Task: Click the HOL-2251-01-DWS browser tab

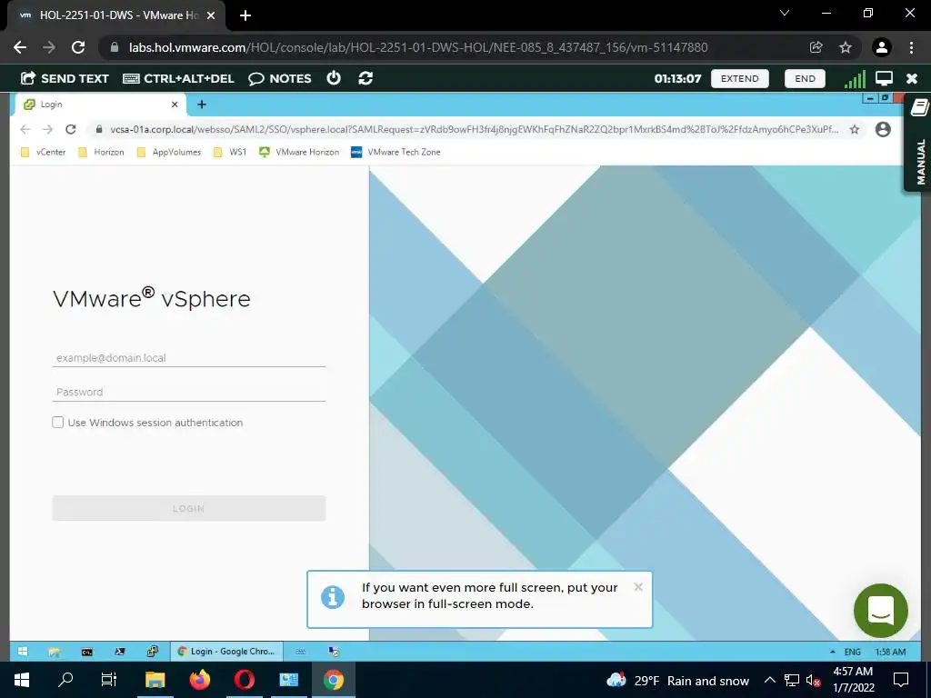Action: click(x=115, y=15)
